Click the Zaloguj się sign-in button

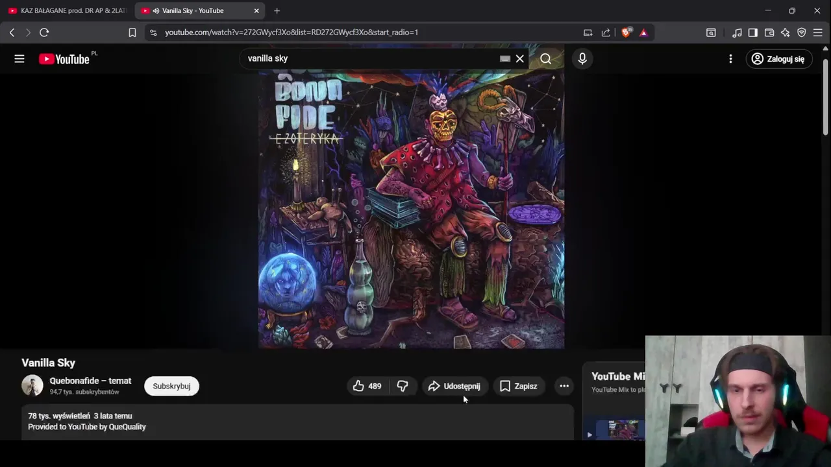click(778, 59)
